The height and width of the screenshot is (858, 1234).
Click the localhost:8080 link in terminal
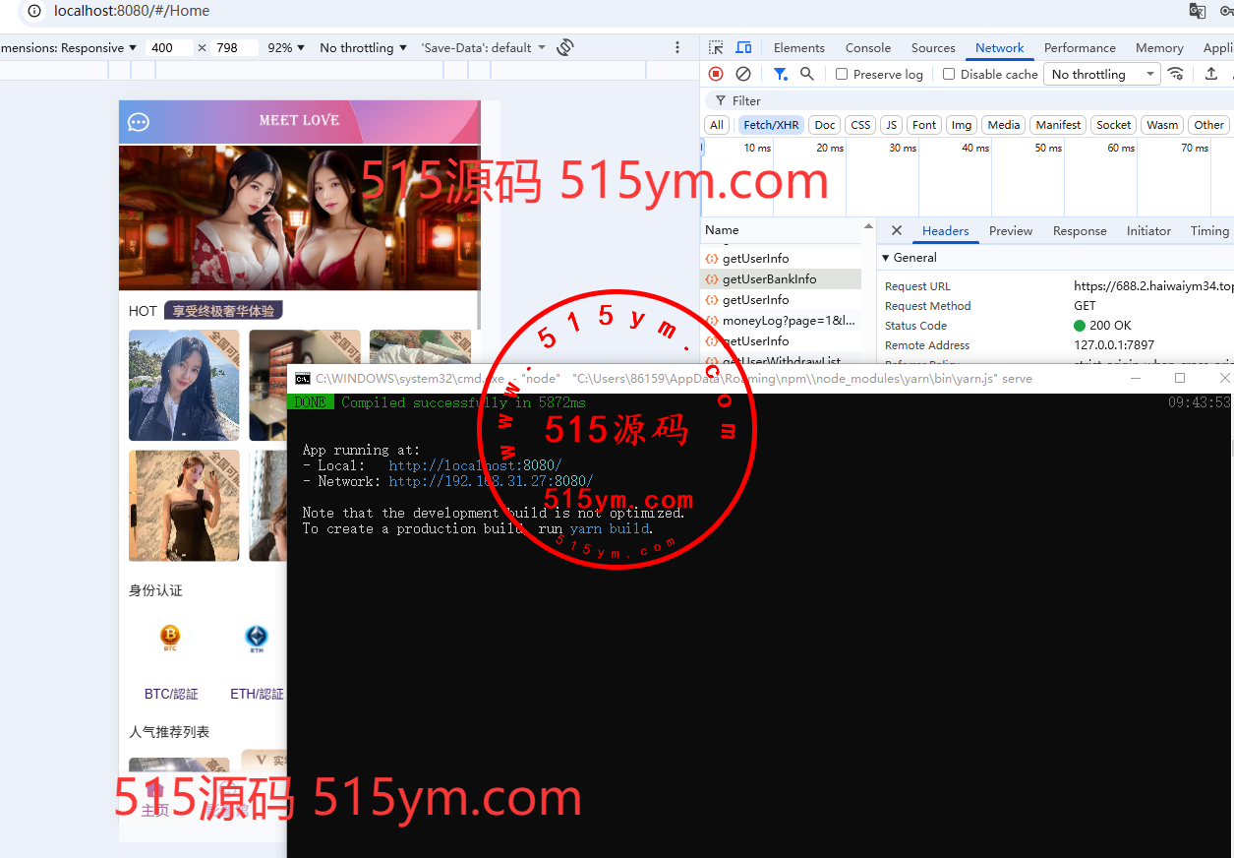pyautogui.click(x=475, y=465)
